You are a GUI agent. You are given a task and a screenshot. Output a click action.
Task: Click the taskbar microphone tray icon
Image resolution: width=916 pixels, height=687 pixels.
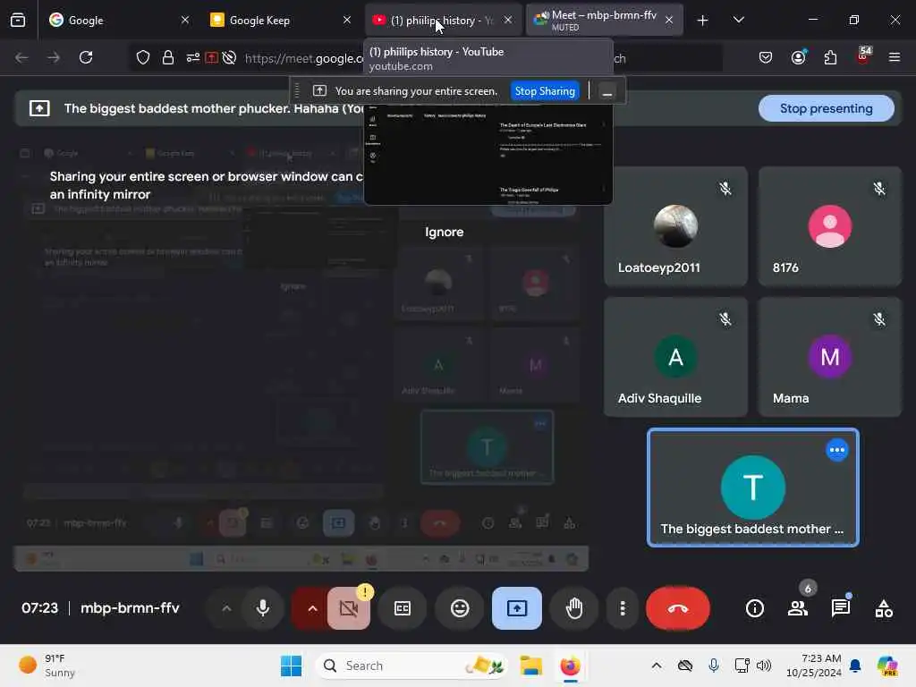pos(713,666)
